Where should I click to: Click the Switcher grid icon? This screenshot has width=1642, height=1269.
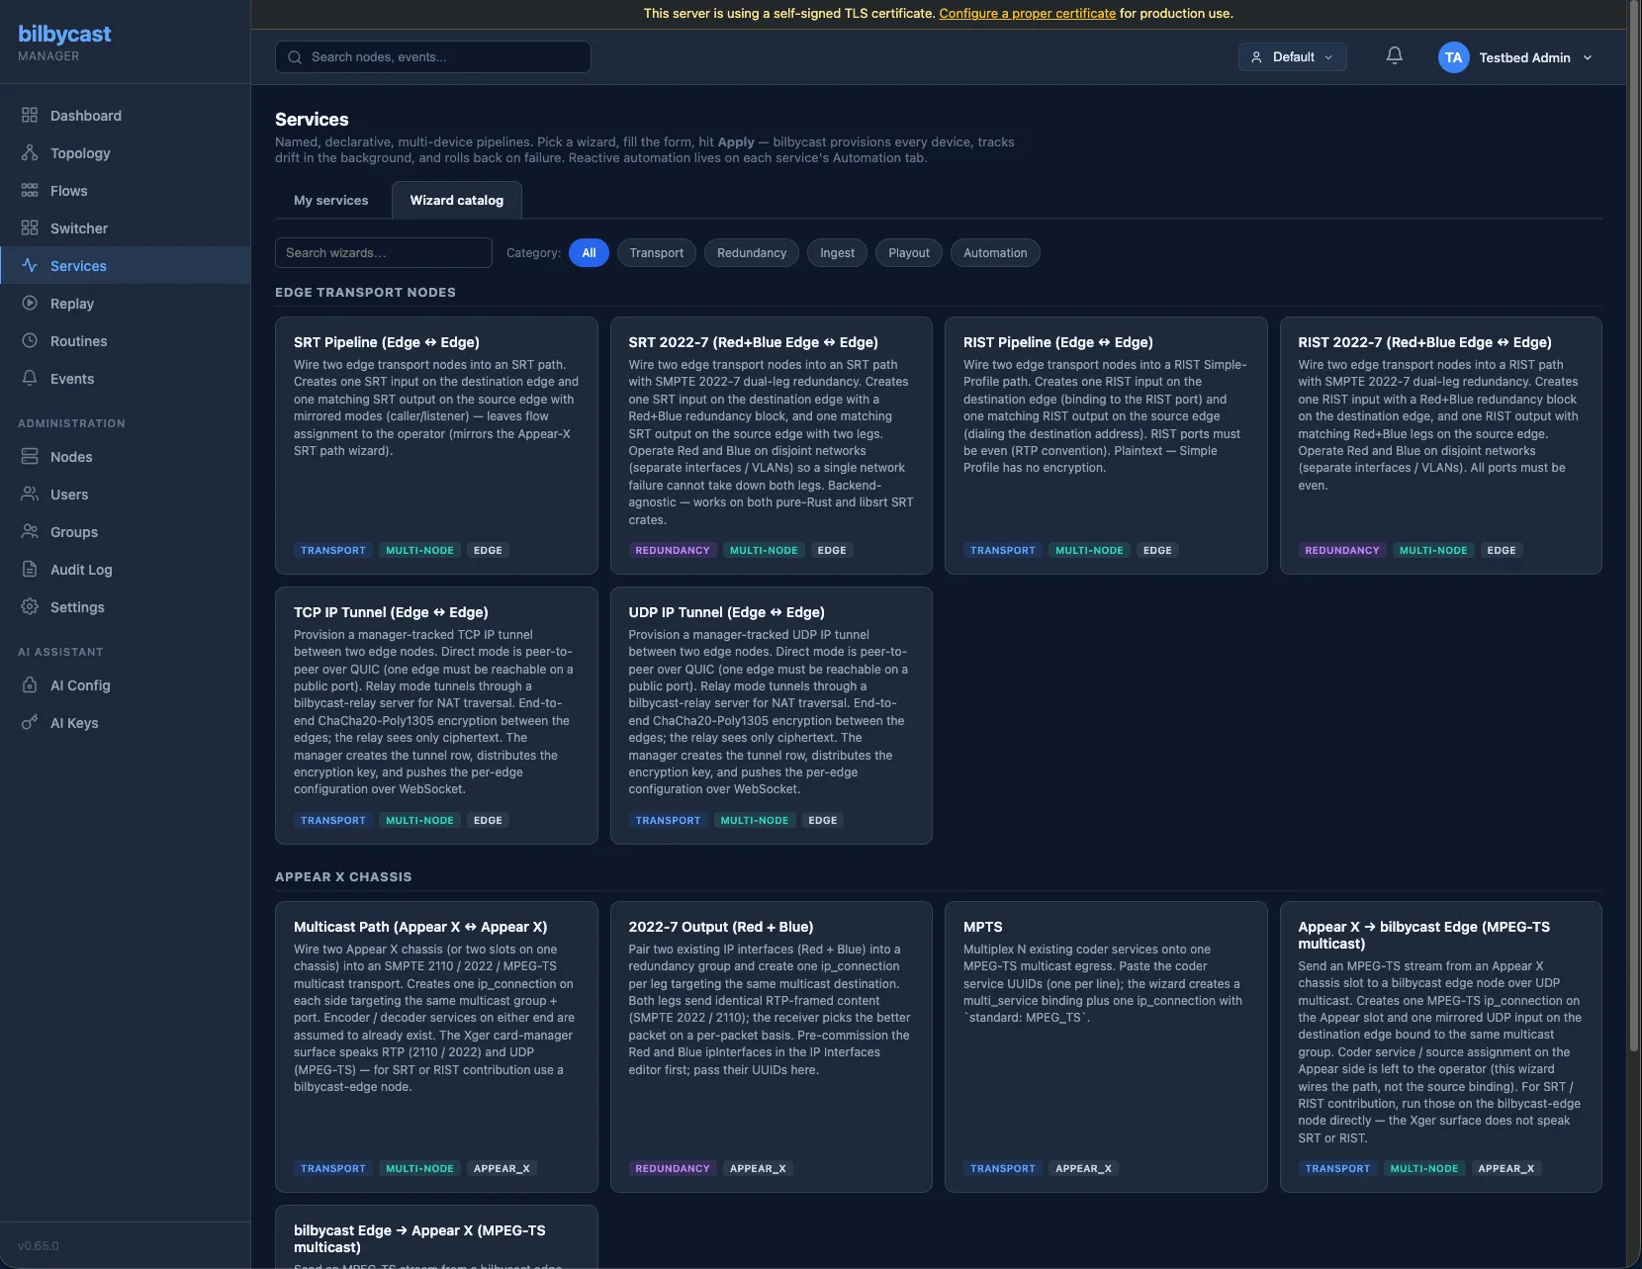click(30, 228)
